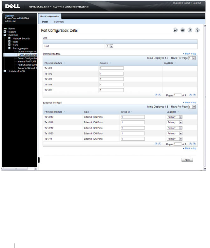
Task: Click Group Id field for Te1/0/3
Action: pyautogui.click(x=111, y=79)
